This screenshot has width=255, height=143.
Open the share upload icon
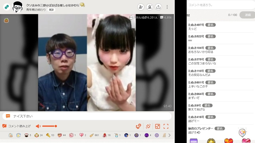pos(158,7)
